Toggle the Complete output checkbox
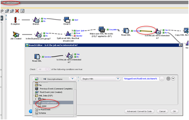 click(x=107, y=30)
